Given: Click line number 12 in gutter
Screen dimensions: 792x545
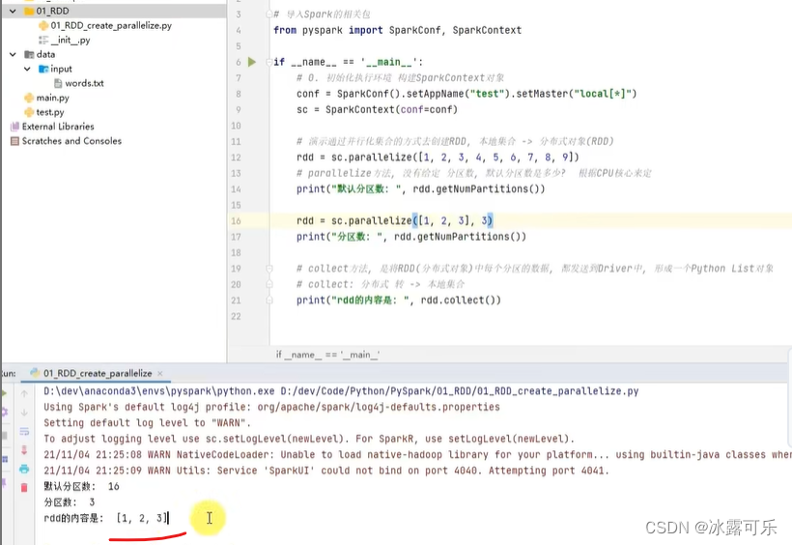Looking at the screenshot, I should [236, 158].
